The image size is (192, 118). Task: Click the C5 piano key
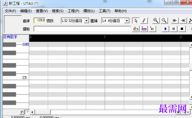pyautogui.click(x=16, y=78)
